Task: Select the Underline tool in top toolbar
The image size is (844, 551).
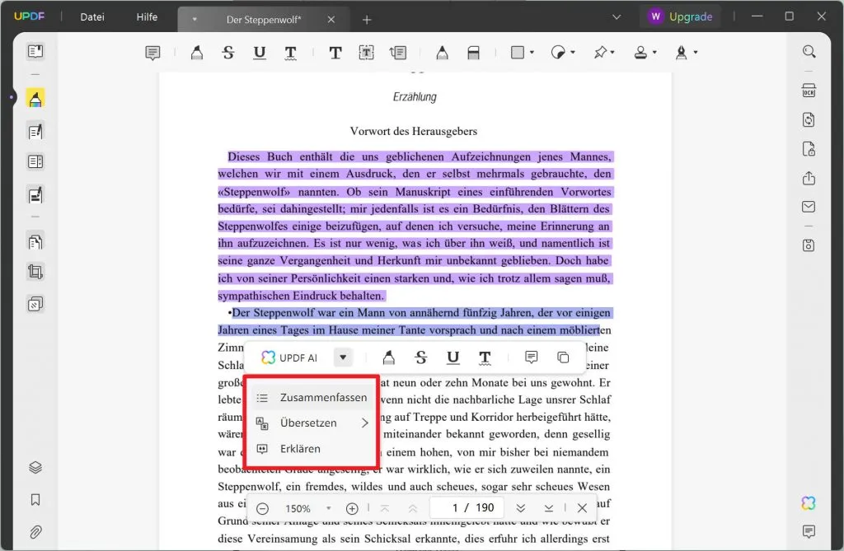Action: (x=260, y=53)
